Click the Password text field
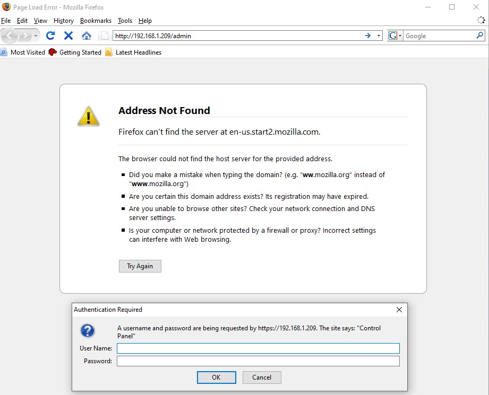489x395 pixels. 258,361
